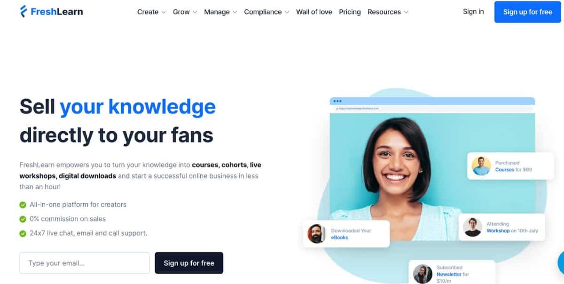Open the Pricing page
Viewport: 564px width, 284px height.
coord(350,12)
